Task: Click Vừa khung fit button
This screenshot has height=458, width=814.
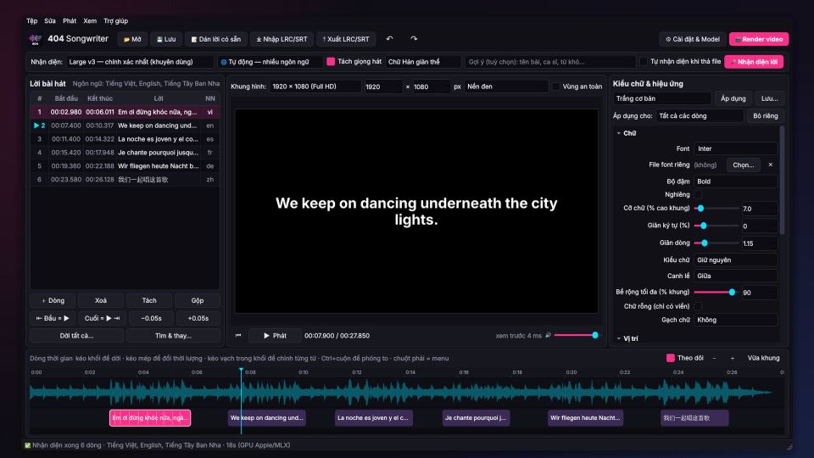Action: 763,358
